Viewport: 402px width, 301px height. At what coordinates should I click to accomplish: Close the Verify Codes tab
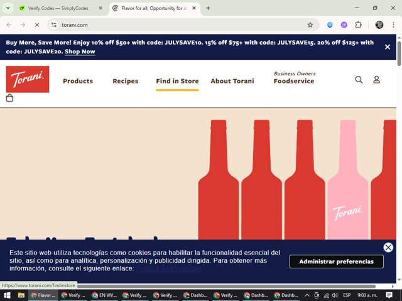click(x=100, y=8)
